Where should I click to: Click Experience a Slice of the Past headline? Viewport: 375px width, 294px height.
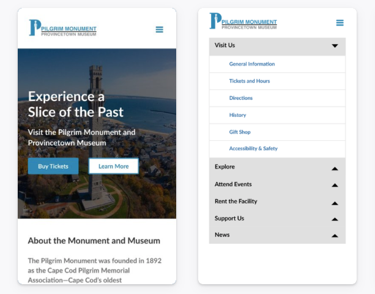tap(76, 104)
